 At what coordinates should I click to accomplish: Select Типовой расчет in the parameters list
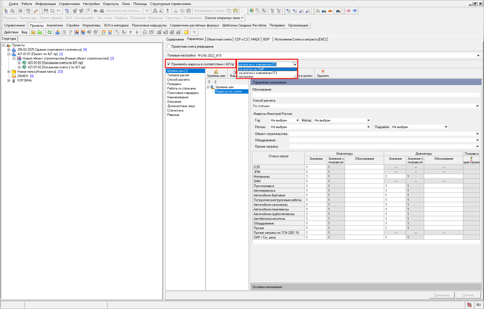pos(178,75)
